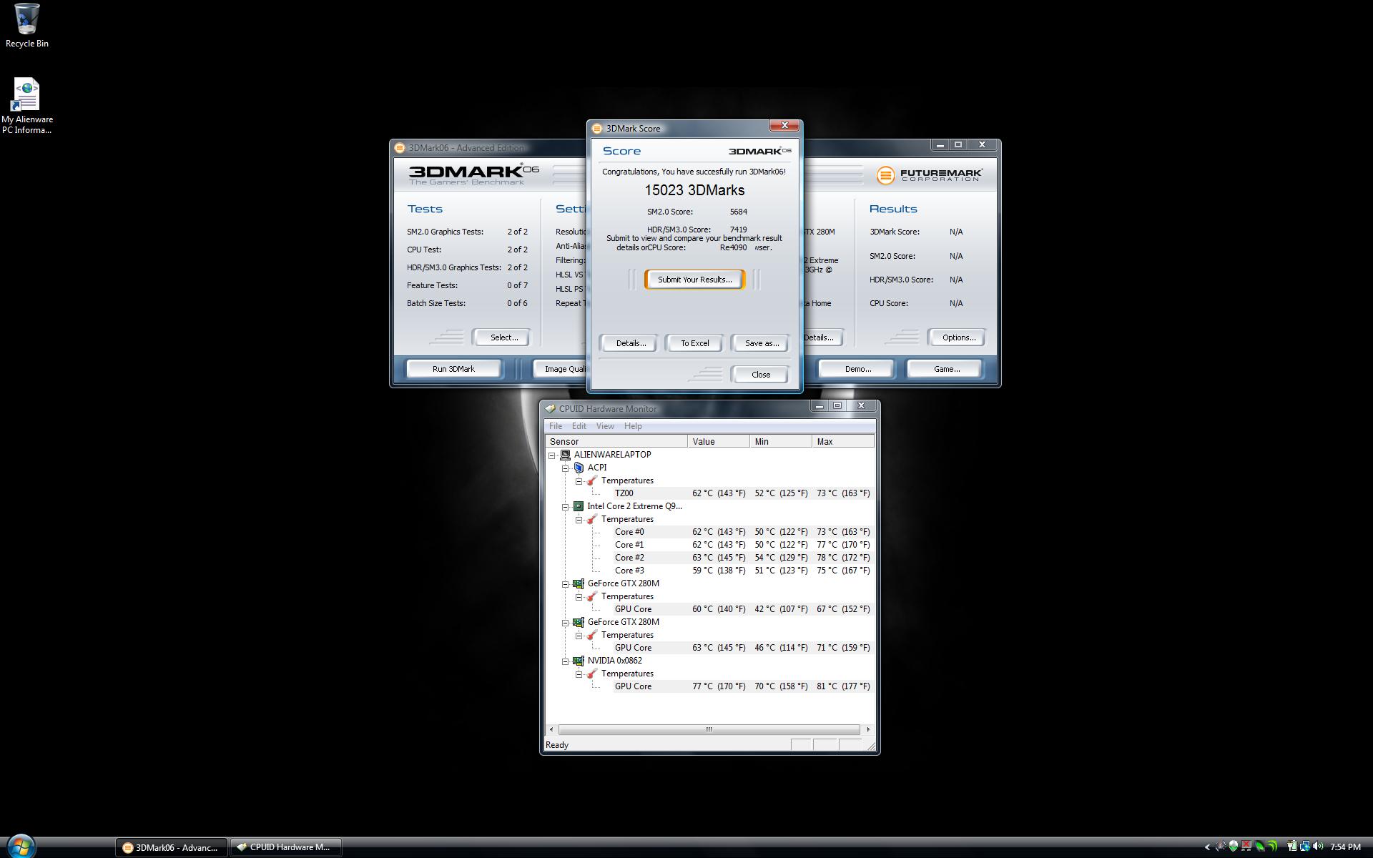Open the volume speaker tray icon
The height and width of the screenshot is (858, 1373).
point(1318,847)
